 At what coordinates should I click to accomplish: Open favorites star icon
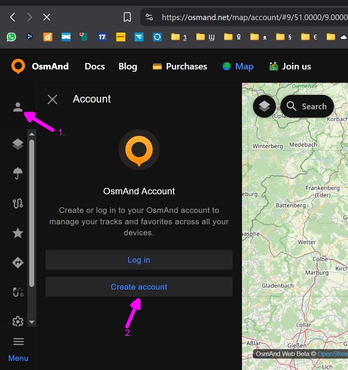(18, 233)
